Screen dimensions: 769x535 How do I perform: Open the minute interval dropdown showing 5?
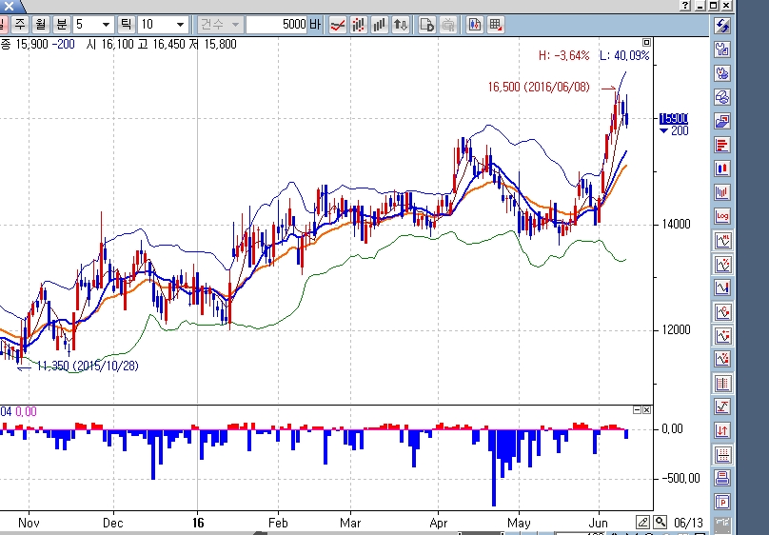click(93, 25)
